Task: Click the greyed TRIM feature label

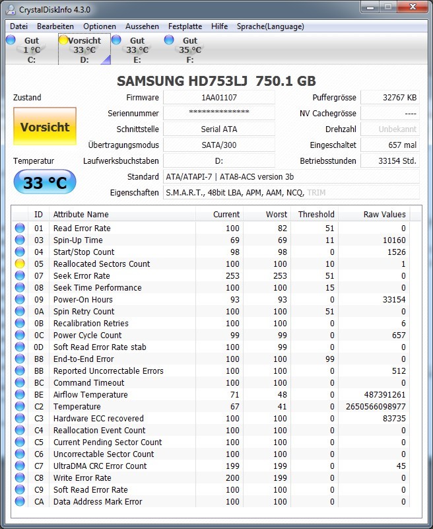Action: pyautogui.click(x=316, y=193)
